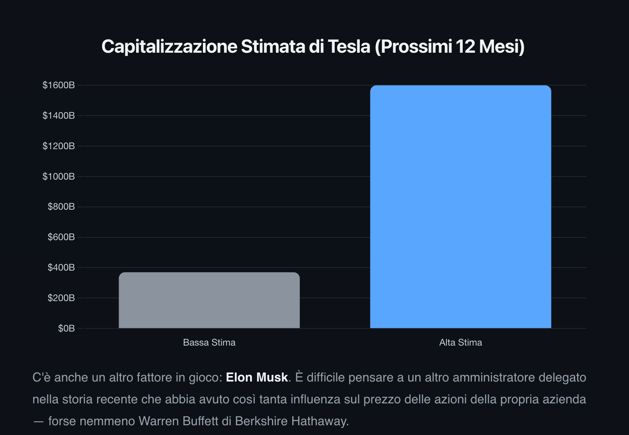Screen dimensions: 629x435
Task: Click the $600B y-axis label
Action: [x=61, y=237]
